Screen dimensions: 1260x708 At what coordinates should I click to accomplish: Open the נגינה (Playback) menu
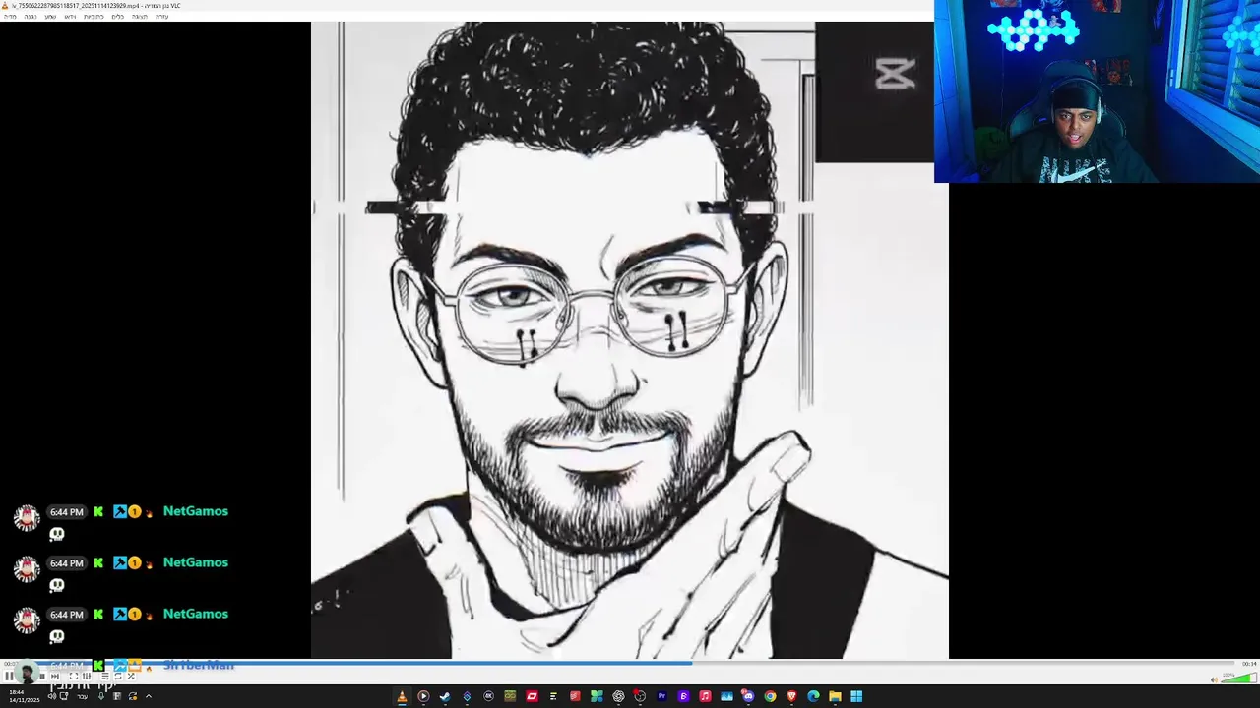(31, 17)
